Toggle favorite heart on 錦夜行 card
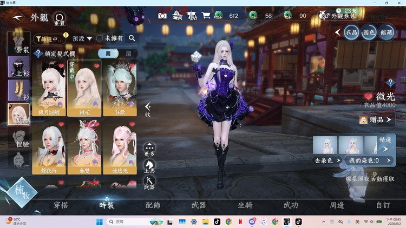Image resolution: width=406 pixels, height=228 pixels. click(61, 124)
